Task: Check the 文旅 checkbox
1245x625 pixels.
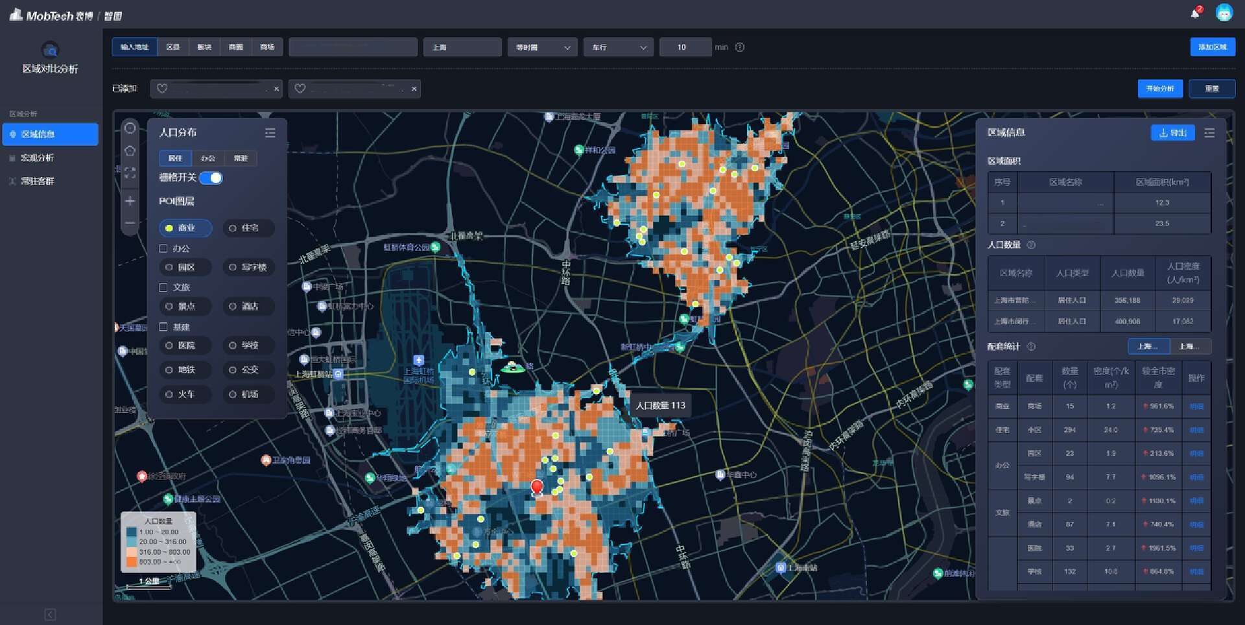Action: click(163, 287)
